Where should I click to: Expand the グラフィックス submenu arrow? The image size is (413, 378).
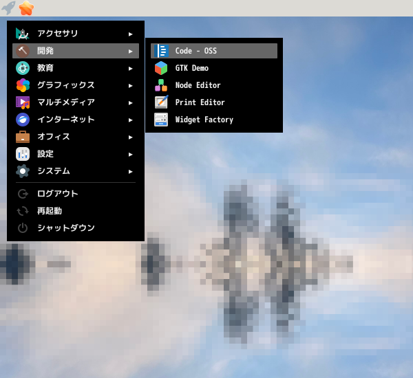point(130,86)
